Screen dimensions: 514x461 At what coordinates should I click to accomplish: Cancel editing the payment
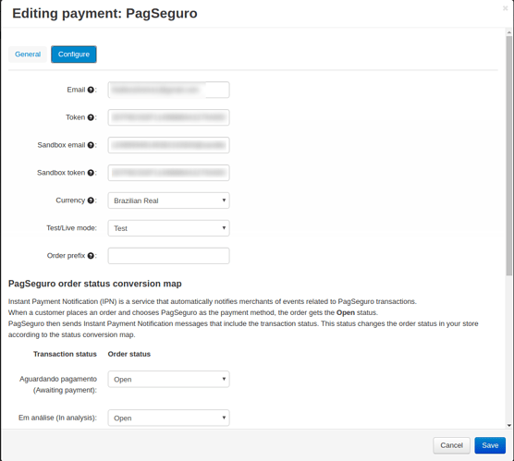click(x=451, y=445)
